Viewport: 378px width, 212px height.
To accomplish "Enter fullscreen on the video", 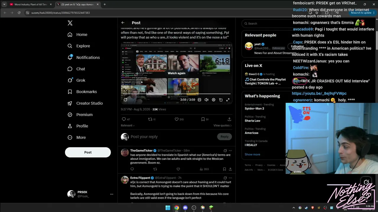I will tap(228, 100).
